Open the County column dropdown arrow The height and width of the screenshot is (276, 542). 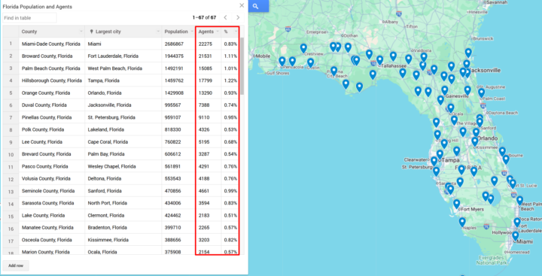[81, 32]
